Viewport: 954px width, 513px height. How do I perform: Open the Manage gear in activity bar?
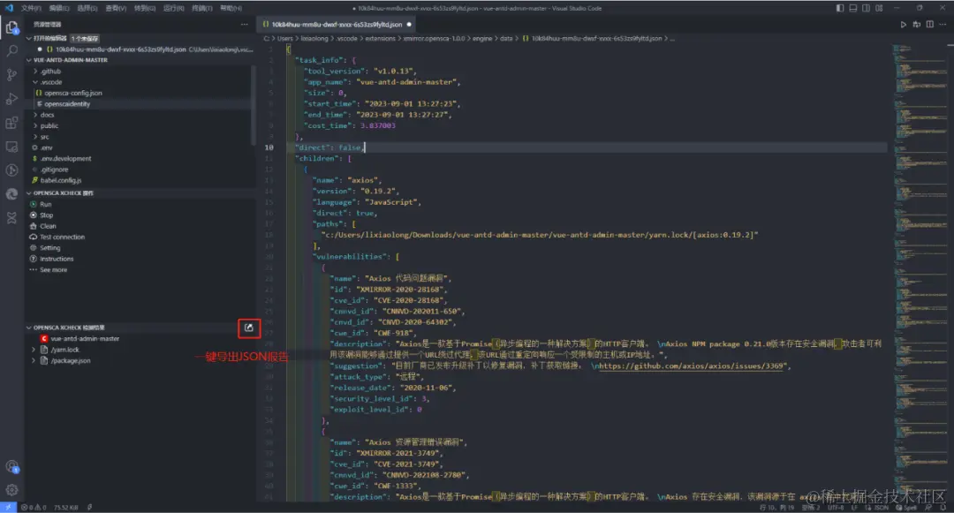pyautogui.click(x=11, y=490)
